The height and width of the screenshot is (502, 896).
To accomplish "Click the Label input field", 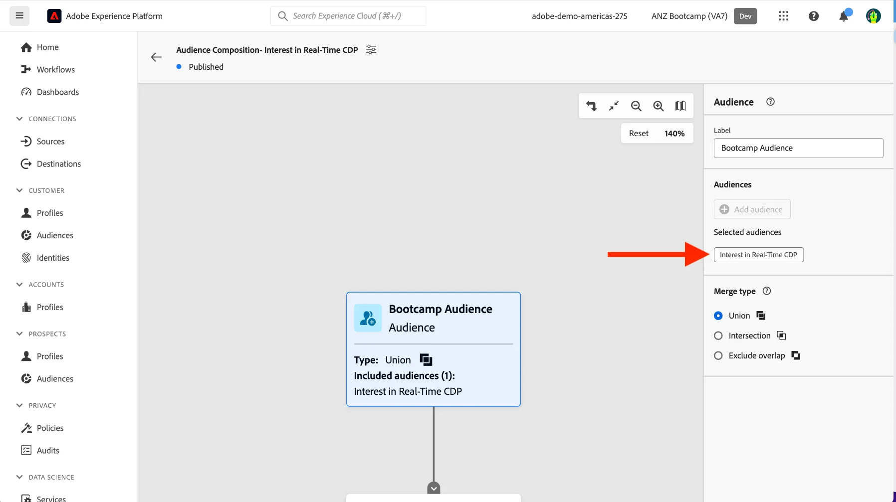I will click(798, 148).
